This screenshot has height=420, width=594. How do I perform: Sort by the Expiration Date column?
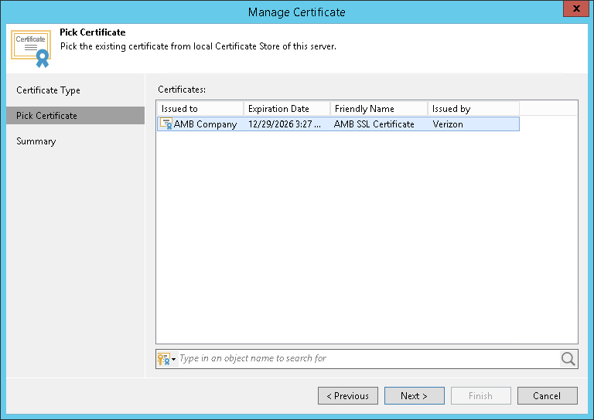tap(286, 109)
